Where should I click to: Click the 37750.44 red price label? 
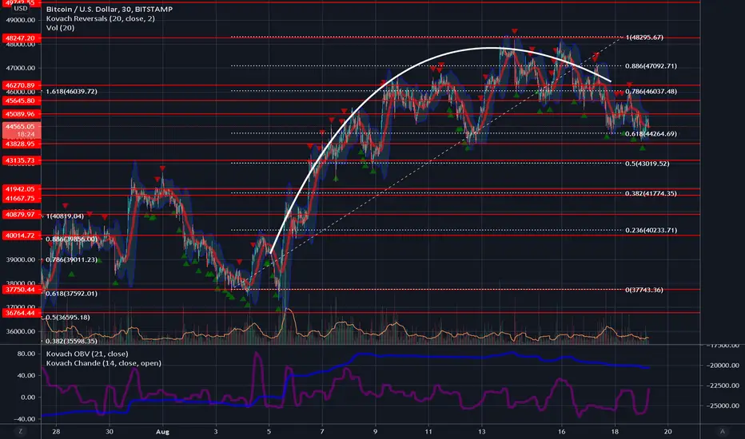[x=22, y=290]
